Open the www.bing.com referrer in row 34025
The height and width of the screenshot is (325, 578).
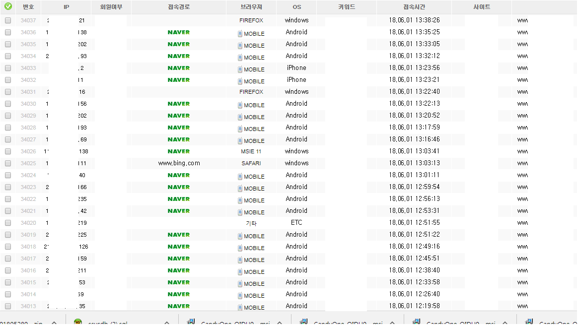coord(179,163)
